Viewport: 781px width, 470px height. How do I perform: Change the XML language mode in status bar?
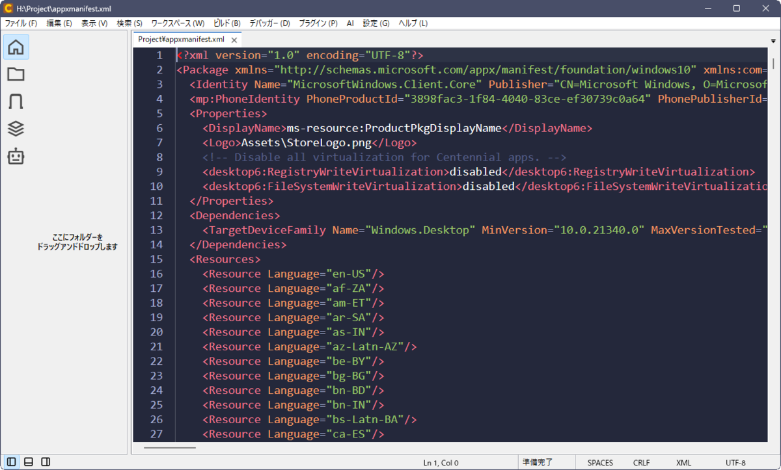tap(683, 463)
